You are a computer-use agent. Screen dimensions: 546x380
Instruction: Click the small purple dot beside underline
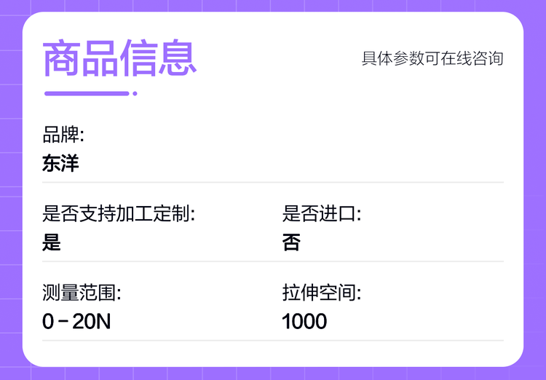[x=135, y=93]
